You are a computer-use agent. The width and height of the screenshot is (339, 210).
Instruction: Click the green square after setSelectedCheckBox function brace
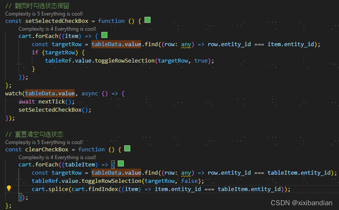pos(148,20)
